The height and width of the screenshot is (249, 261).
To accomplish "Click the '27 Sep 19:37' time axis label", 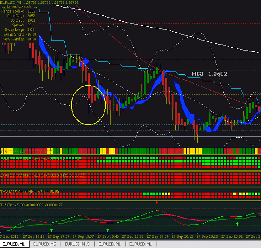I will pyautogui.click(x=83, y=236).
